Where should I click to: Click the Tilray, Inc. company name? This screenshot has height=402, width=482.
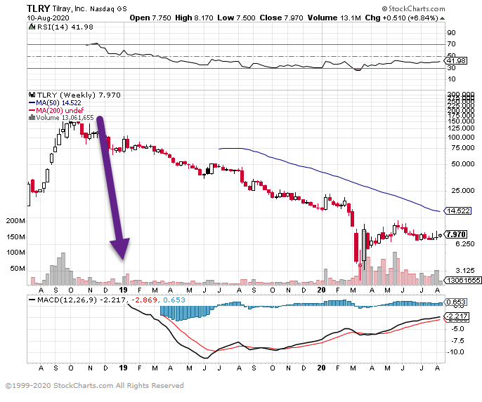coord(70,8)
